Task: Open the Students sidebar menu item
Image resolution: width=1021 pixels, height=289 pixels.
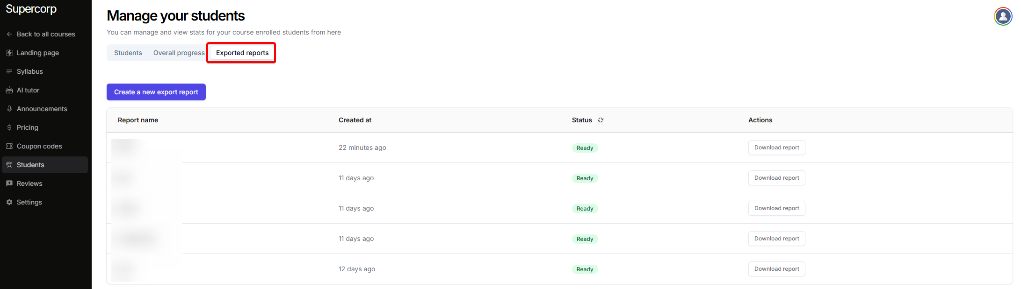Action: click(x=30, y=165)
